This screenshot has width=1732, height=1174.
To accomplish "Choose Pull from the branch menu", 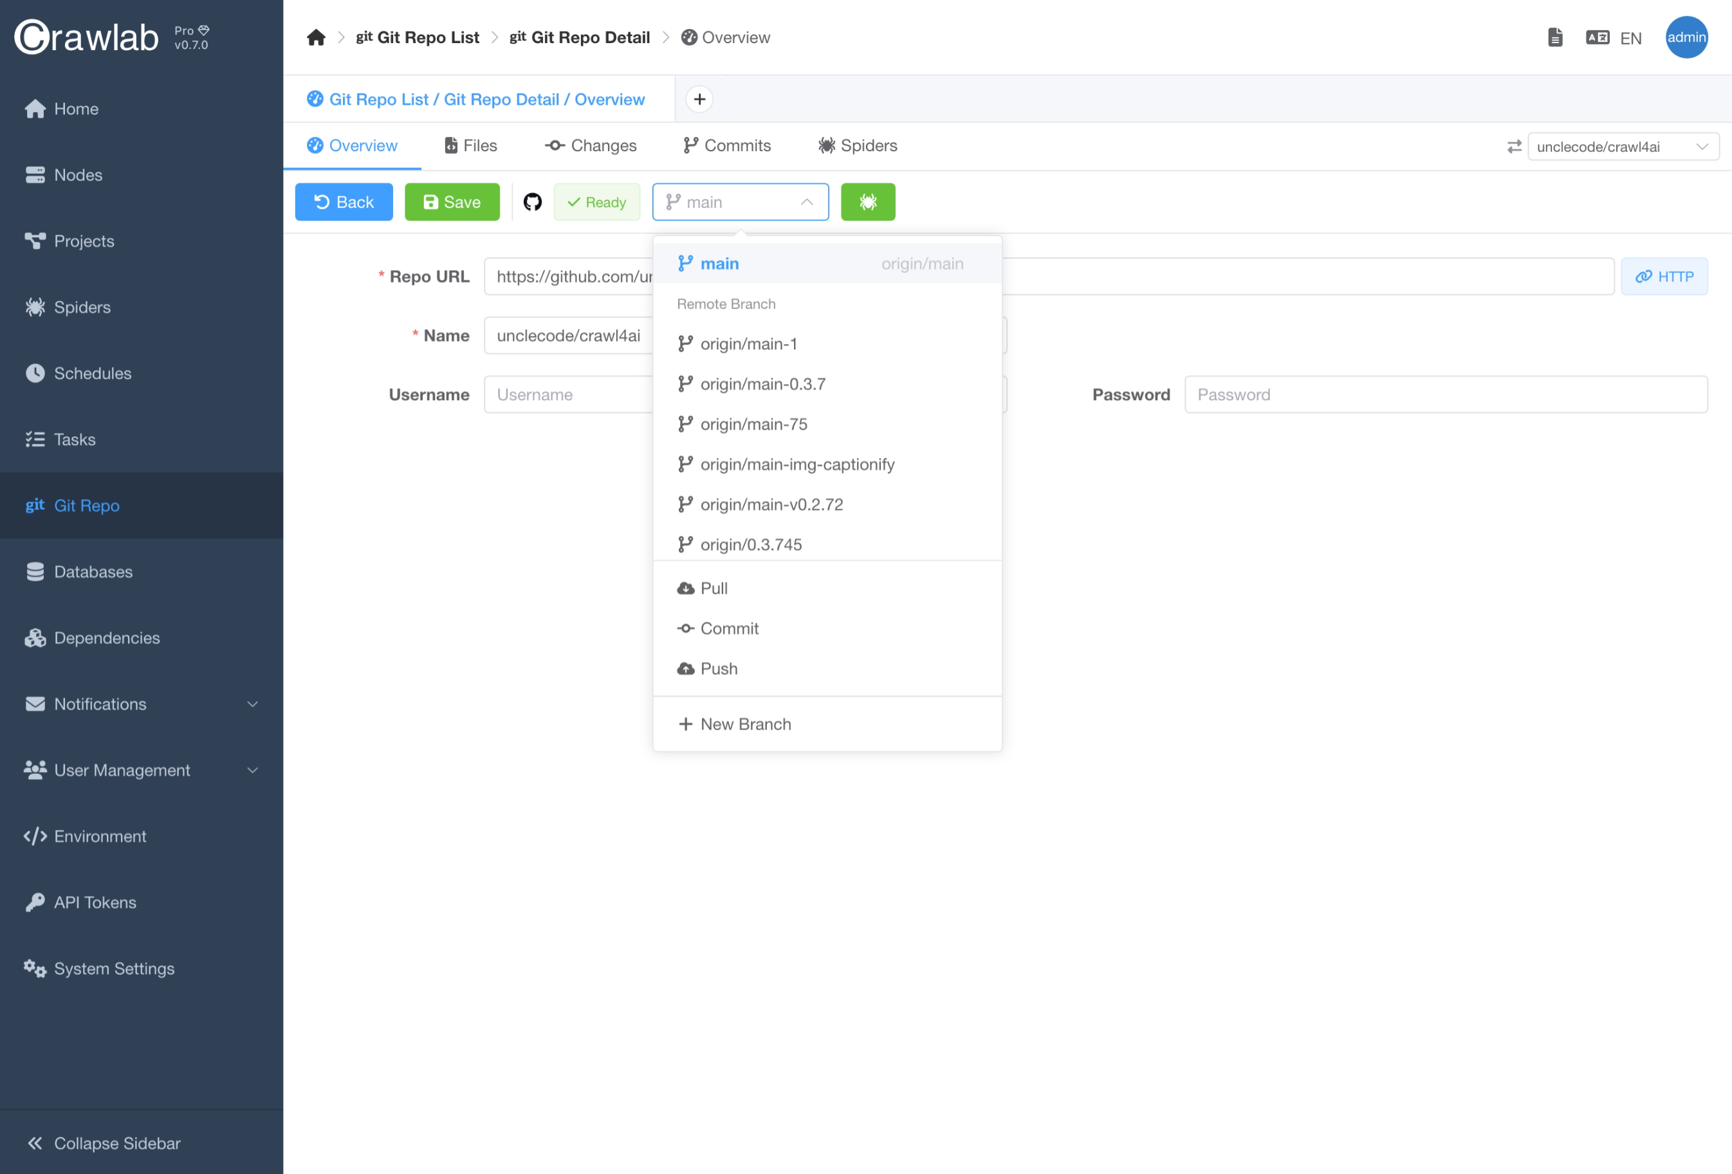I will 714,589.
